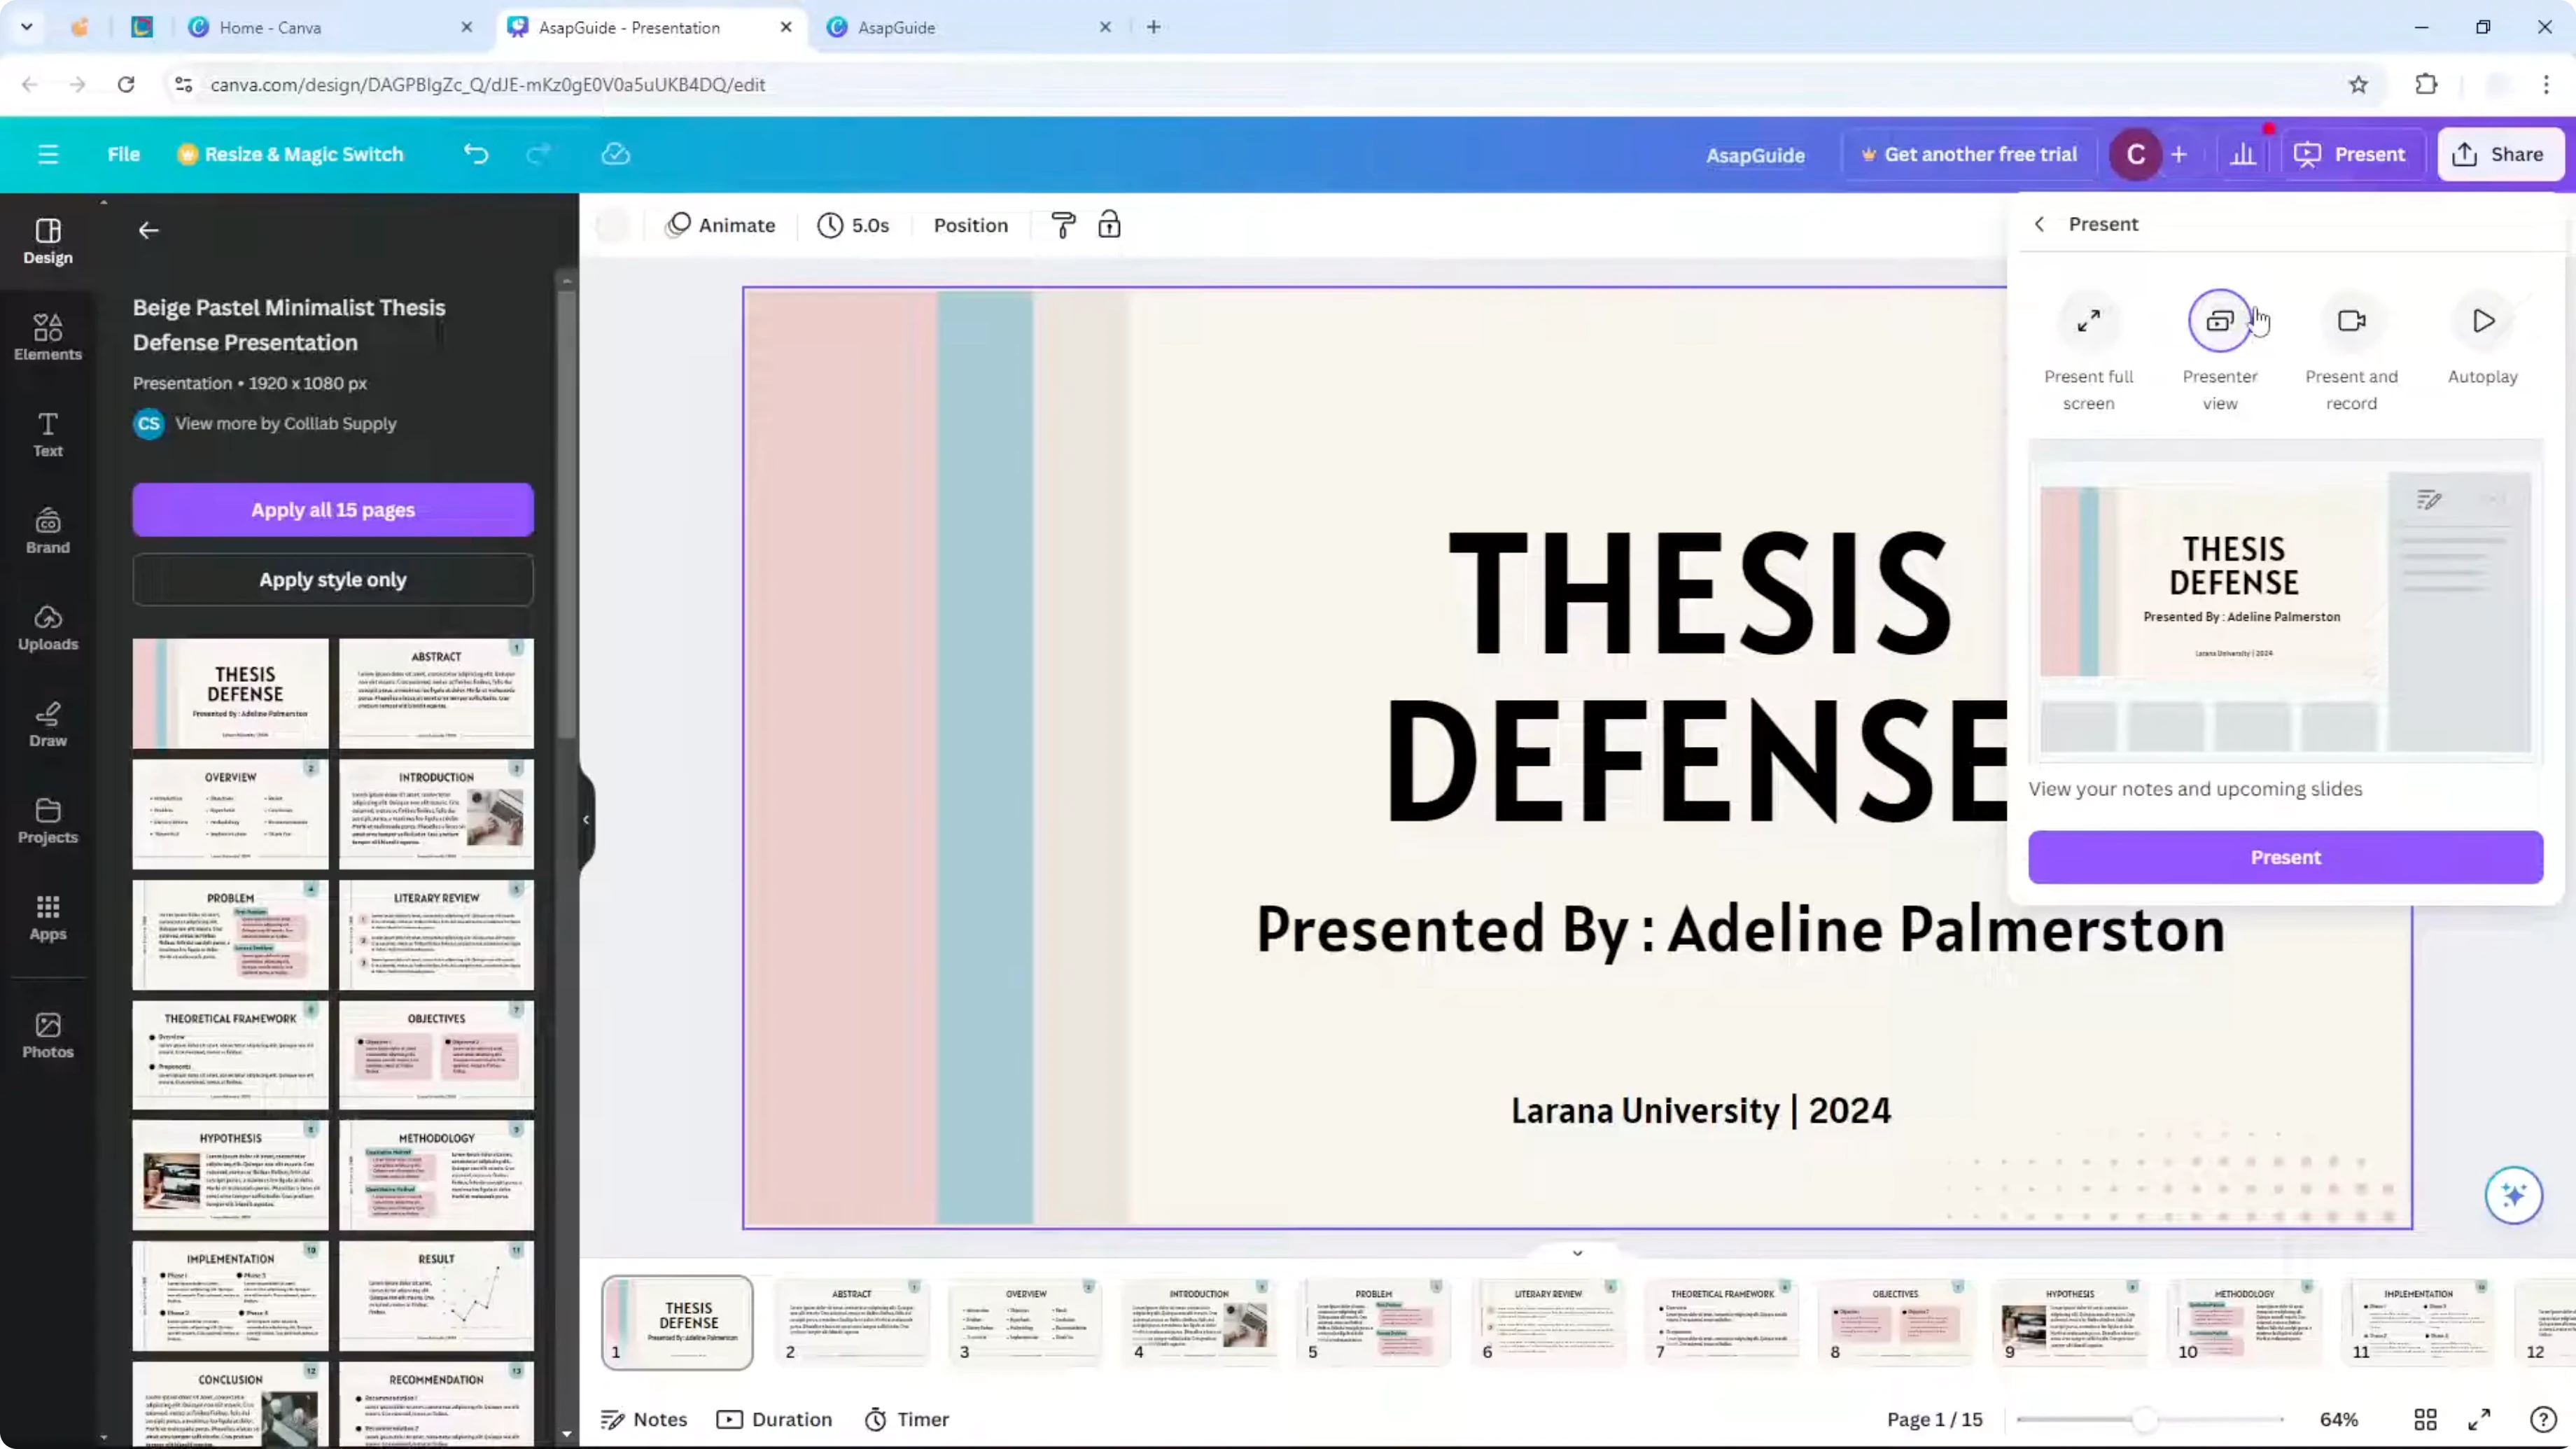Open the analytics bar chart icon

coord(2243,154)
